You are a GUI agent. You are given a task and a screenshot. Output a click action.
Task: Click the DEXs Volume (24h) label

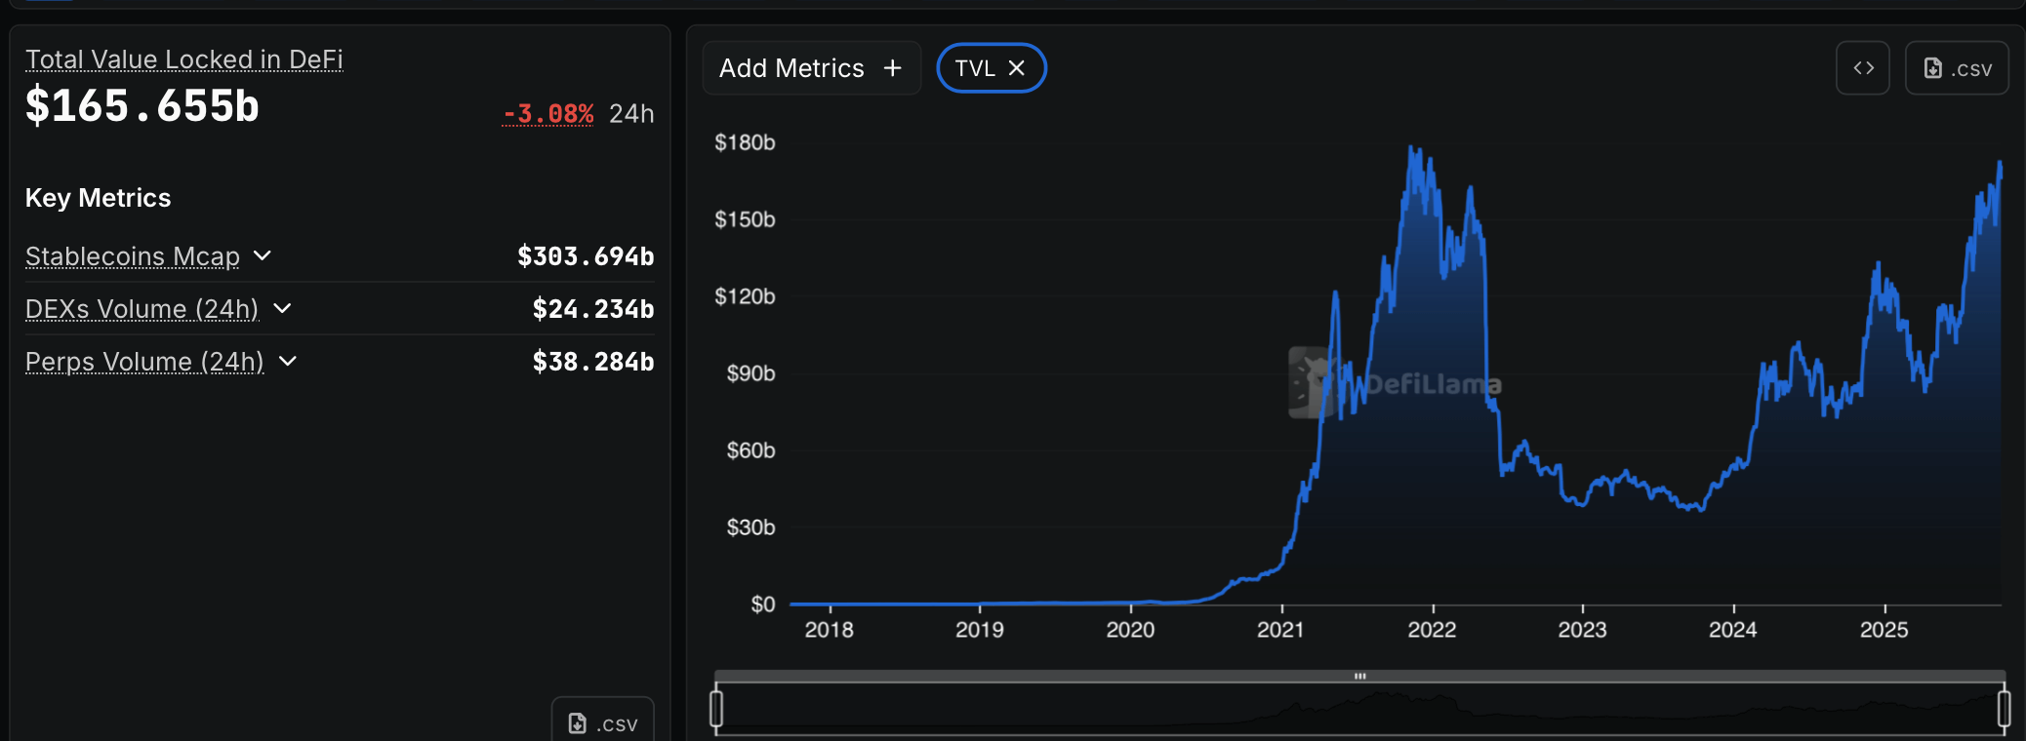coord(142,309)
